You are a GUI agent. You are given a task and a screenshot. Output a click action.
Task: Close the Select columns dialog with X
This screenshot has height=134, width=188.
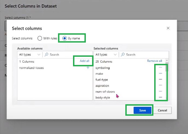coord(168,28)
